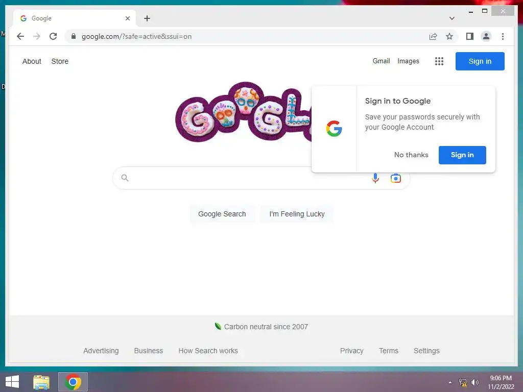Open the Chrome side panel
This screenshot has height=392, width=523.
click(x=470, y=36)
